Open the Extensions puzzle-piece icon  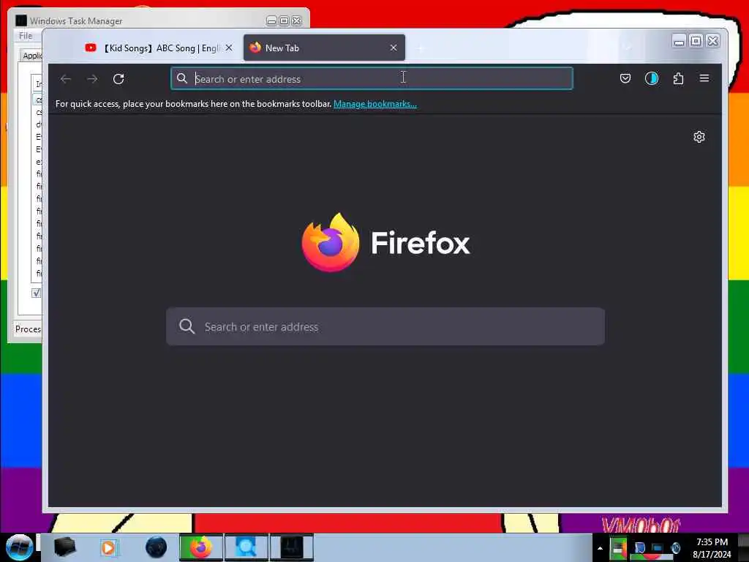678,78
